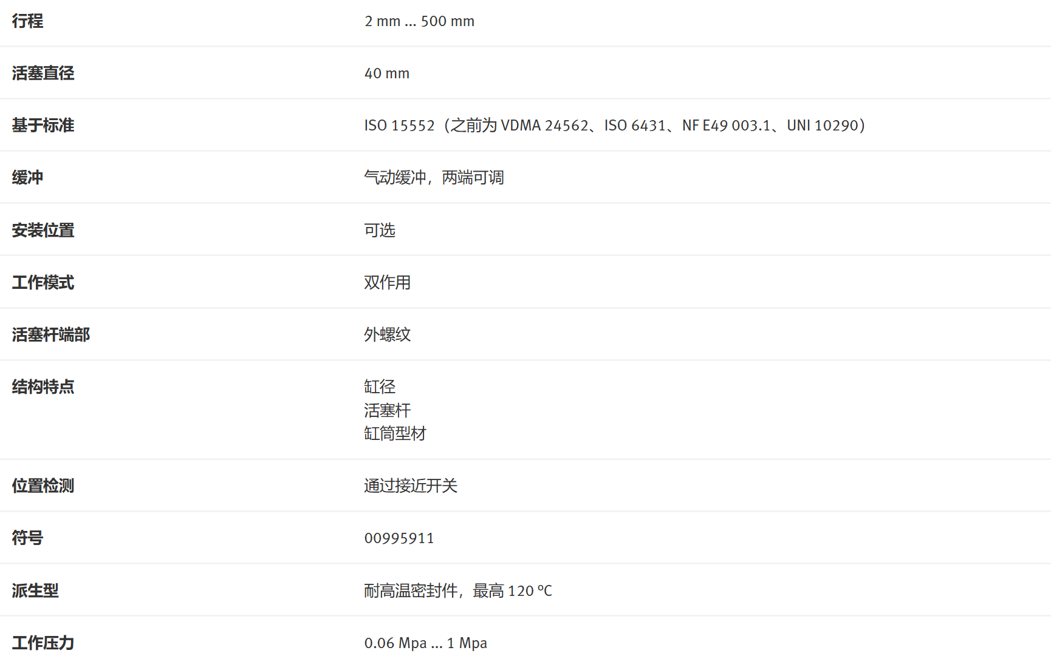Click the 40 mm piston diameter value
This screenshot has width=1051, height=656.
(x=386, y=73)
